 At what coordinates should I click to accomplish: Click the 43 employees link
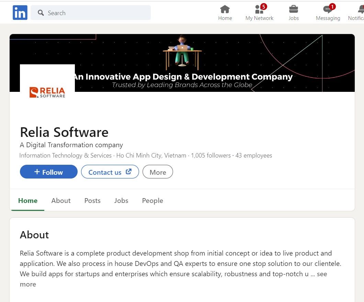click(x=254, y=155)
